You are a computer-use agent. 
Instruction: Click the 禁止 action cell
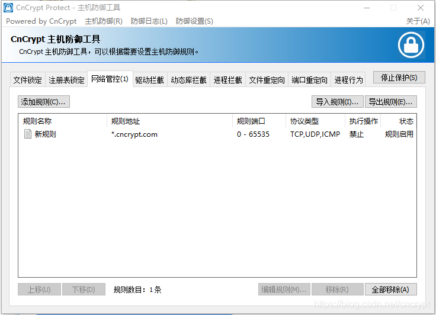[x=357, y=134]
